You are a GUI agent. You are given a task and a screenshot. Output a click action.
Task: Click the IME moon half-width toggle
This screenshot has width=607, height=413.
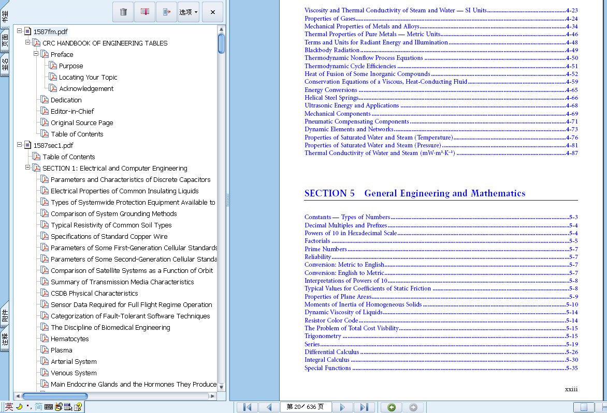pos(19,406)
